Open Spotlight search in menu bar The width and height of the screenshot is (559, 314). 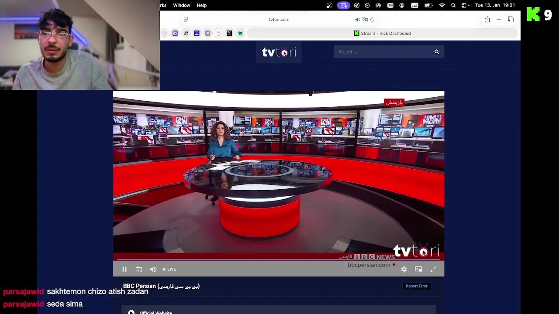point(453,5)
